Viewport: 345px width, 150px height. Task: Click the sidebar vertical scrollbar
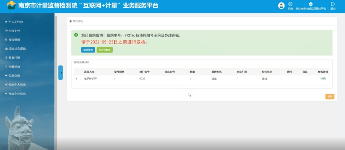[56, 81]
